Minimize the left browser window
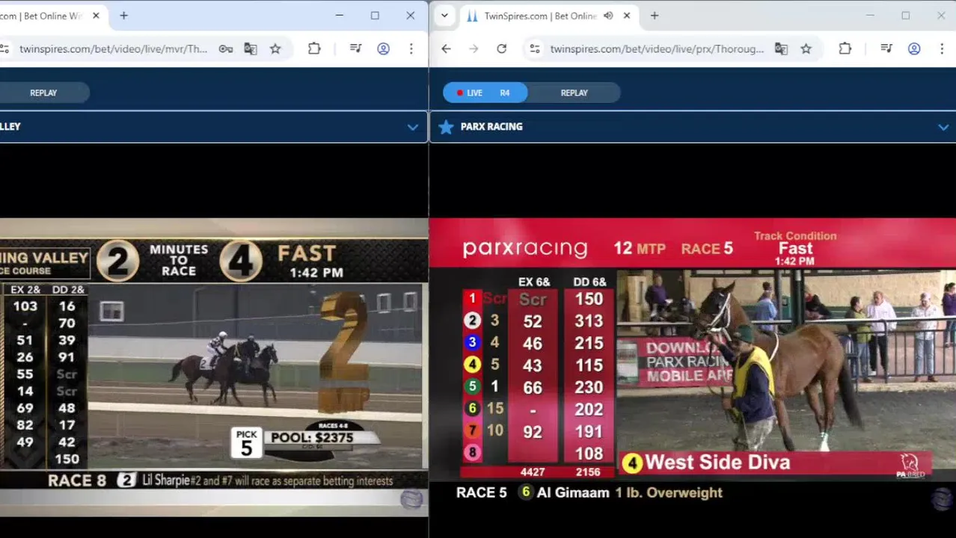Image resolution: width=956 pixels, height=538 pixels. [x=339, y=16]
